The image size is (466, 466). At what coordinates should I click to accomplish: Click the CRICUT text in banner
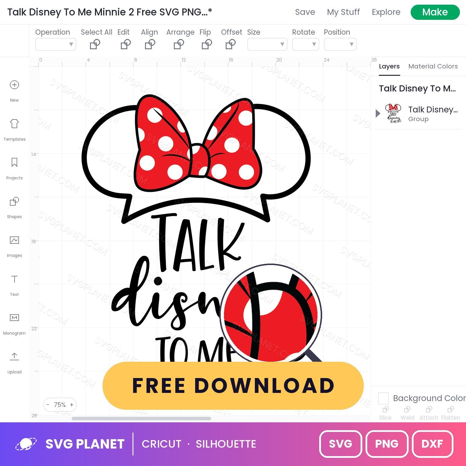coord(162,444)
